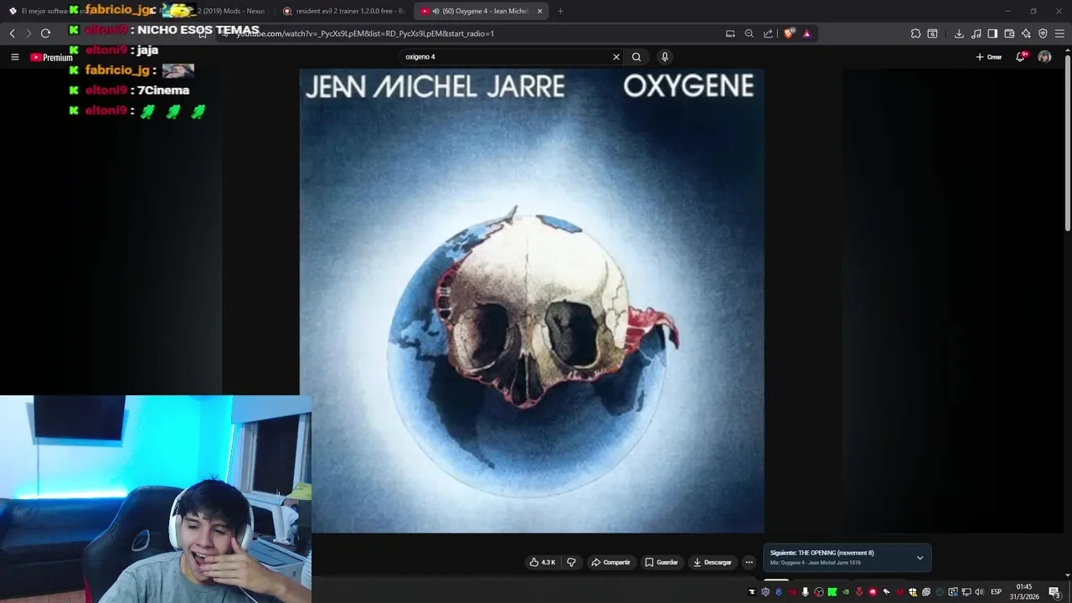Mute the tab via the speaker icon
Screen dimensions: 1072x603
point(436,11)
